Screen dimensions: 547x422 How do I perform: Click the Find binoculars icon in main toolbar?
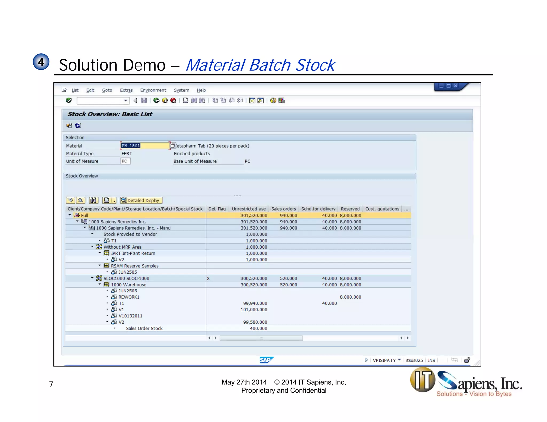(194, 100)
